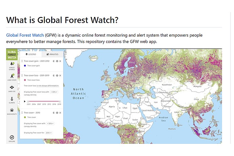This screenshot has height=156, width=234.
Task: Click the 2019 end handle on timeline
Action: (60, 101)
